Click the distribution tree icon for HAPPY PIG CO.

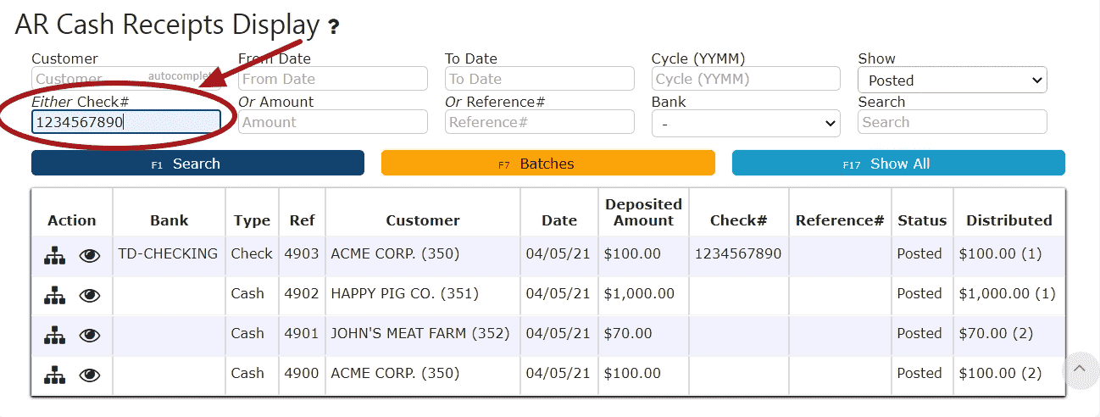[x=55, y=296]
